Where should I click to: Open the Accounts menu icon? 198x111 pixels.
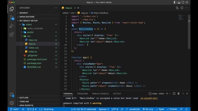[12, 95]
